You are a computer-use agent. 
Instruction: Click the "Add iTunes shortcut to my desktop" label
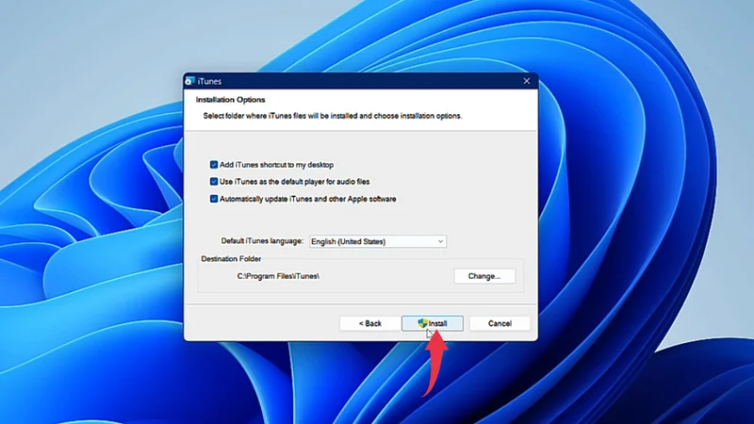276,165
